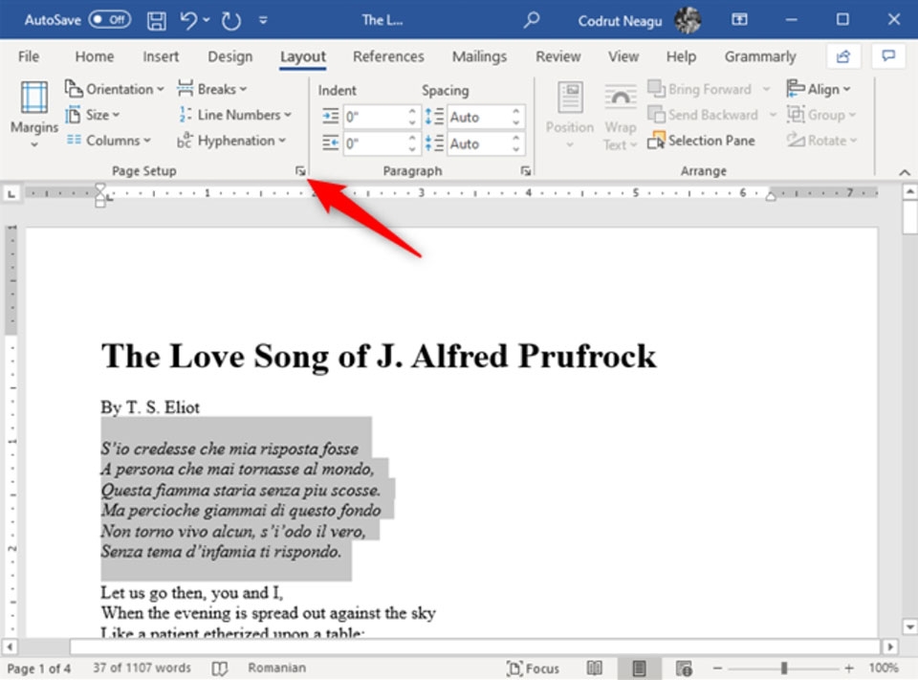Viewport: 918px width, 680px height.
Task: Increase Spacing Before with up stepper
Action: (x=516, y=111)
